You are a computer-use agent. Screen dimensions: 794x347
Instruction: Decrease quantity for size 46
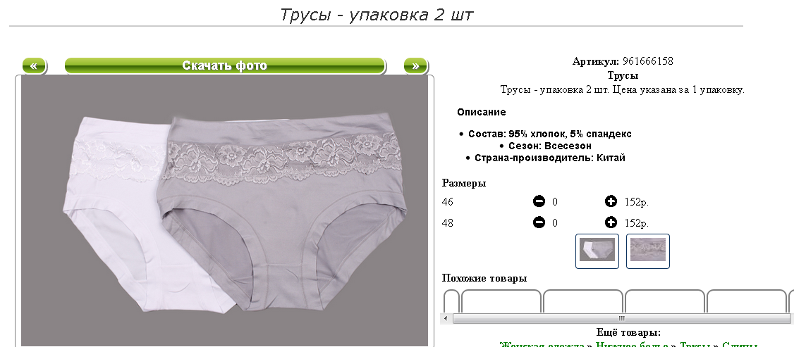539,201
